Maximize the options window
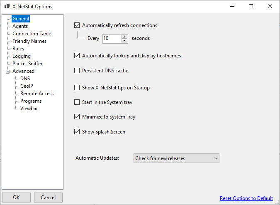Screen dimensions: 280x205 [251, 7]
